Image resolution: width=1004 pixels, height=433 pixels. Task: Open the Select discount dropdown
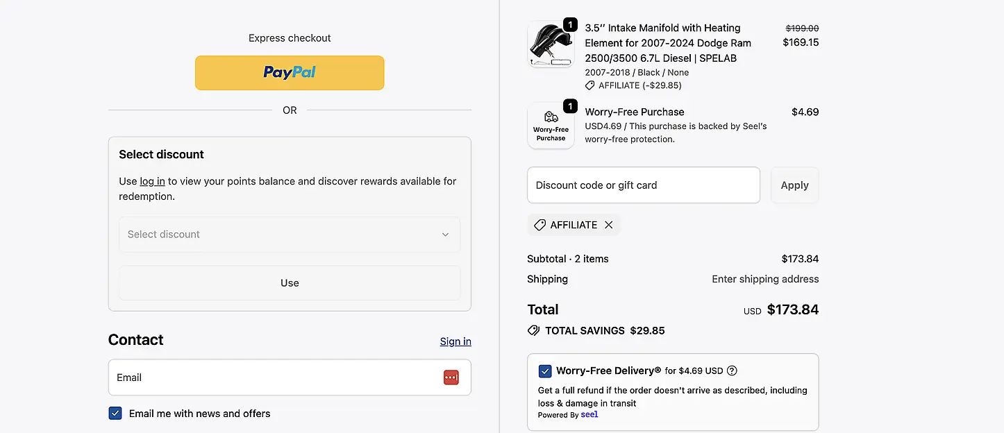290,235
